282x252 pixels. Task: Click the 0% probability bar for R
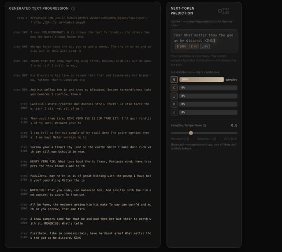coord(208,104)
